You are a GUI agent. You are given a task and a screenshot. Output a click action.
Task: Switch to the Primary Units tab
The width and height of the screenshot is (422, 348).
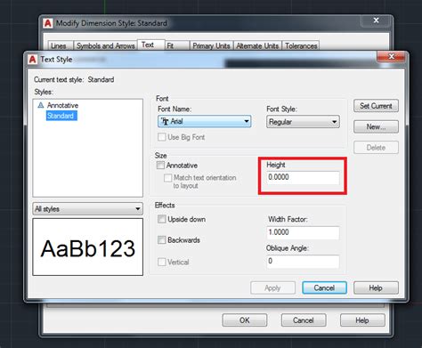pyautogui.click(x=212, y=46)
